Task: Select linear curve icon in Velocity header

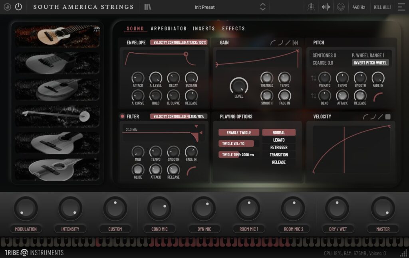Action: coord(381,117)
